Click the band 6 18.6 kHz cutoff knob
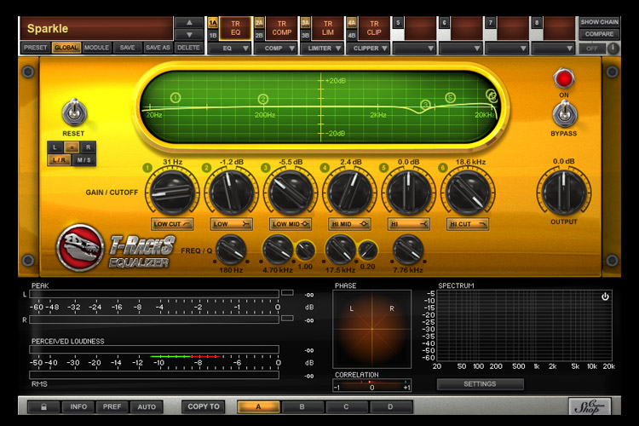Image resolution: width=639 pixels, height=426 pixels. 468,193
